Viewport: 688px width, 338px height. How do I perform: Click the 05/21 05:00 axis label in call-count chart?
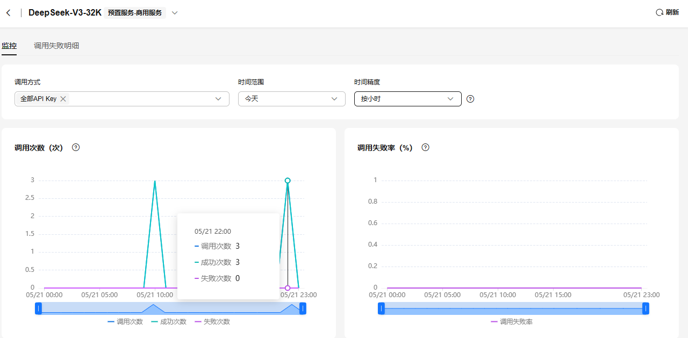coord(99,294)
